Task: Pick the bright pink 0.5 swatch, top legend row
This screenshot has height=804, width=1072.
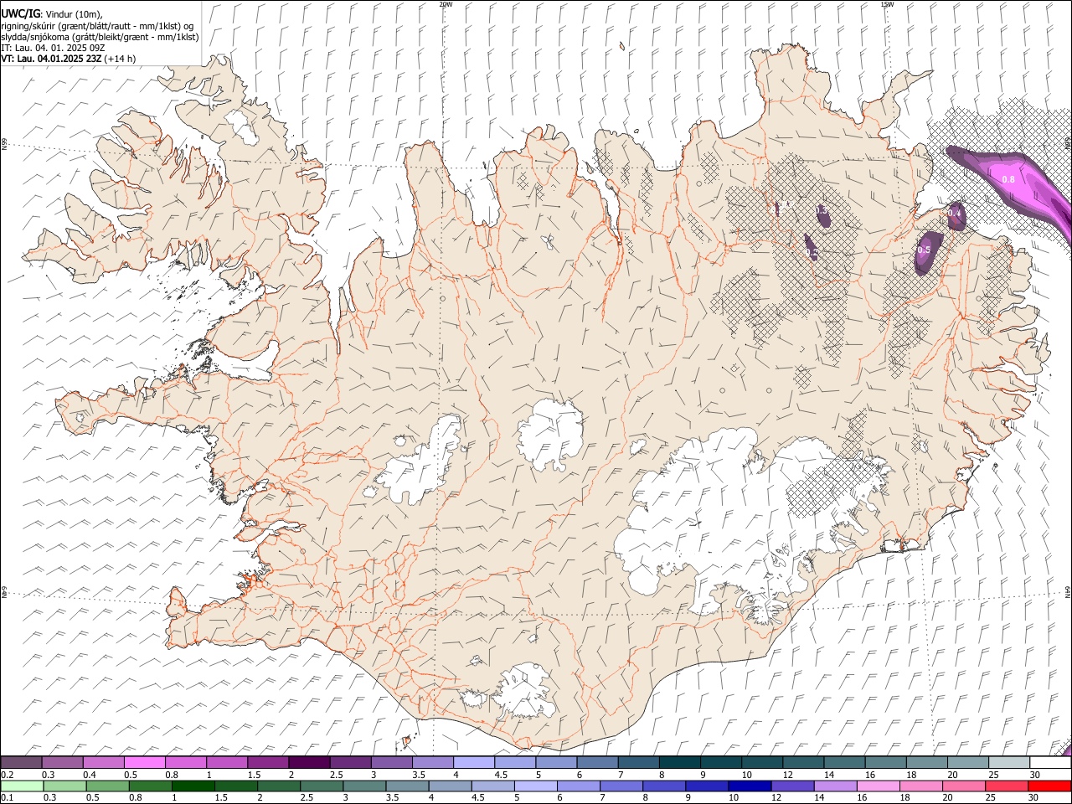Action: (144, 762)
